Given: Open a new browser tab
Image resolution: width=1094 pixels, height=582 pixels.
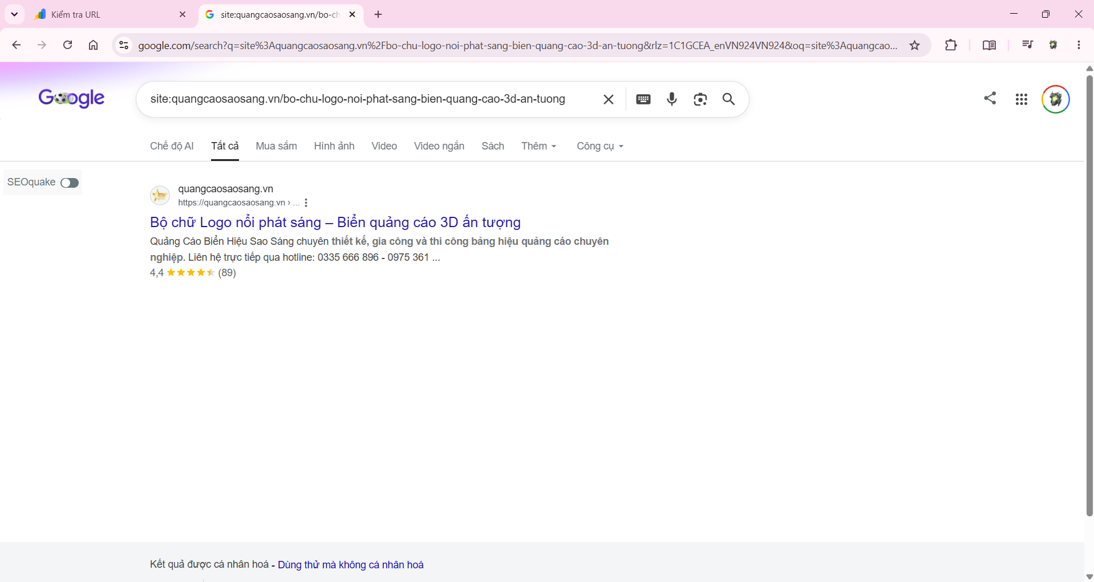Looking at the screenshot, I should click(x=378, y=14).
